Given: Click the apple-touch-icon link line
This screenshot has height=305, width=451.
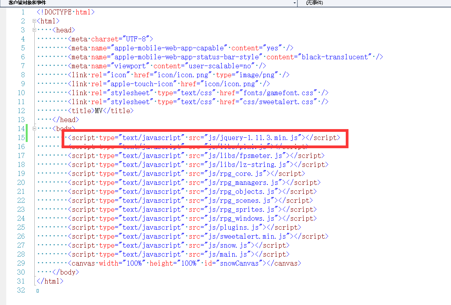Looking at the screenshot, I should pyautogui.click(x=169, y=84).
